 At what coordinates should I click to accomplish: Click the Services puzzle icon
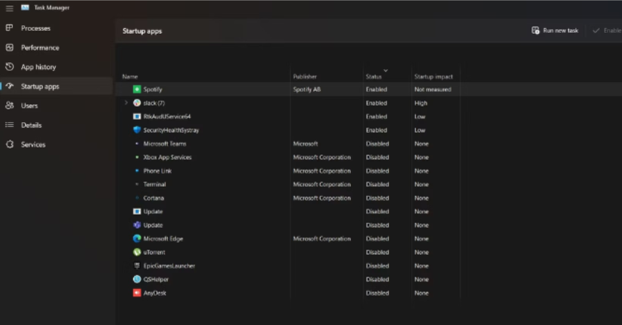point(10,144)
